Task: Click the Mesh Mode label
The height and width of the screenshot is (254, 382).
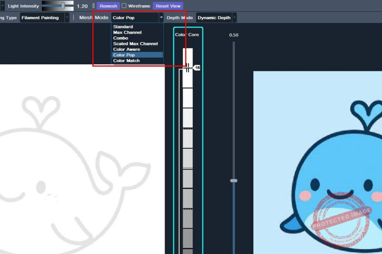Action: pos(94,18)
